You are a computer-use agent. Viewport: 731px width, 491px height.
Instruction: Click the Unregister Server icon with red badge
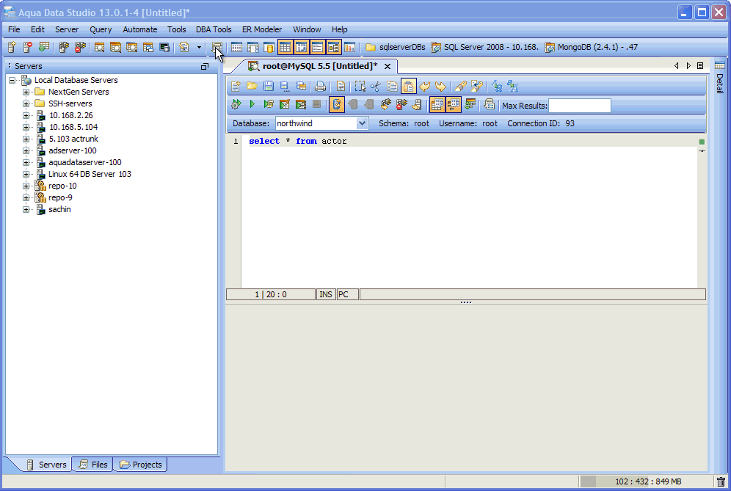(x=27, y=47)
